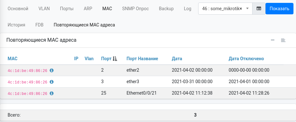
Task: Select the FDB subtab
Action: point(39,25)
